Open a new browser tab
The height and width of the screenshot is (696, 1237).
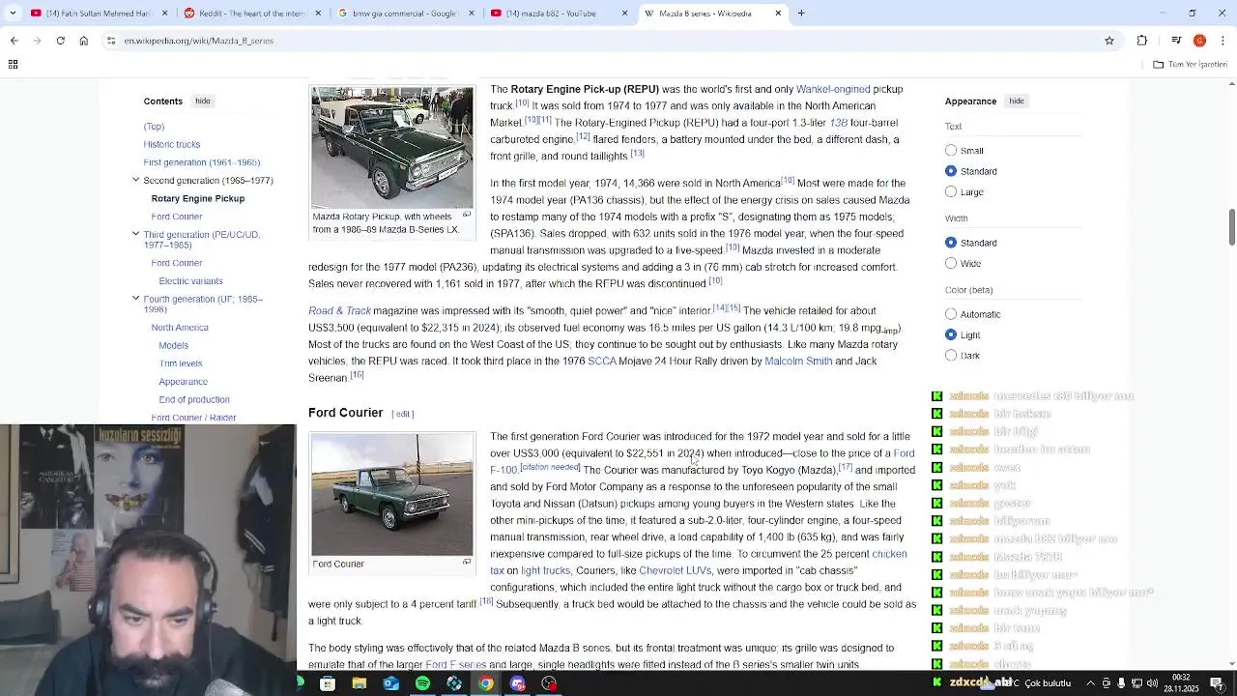[801, 14]
